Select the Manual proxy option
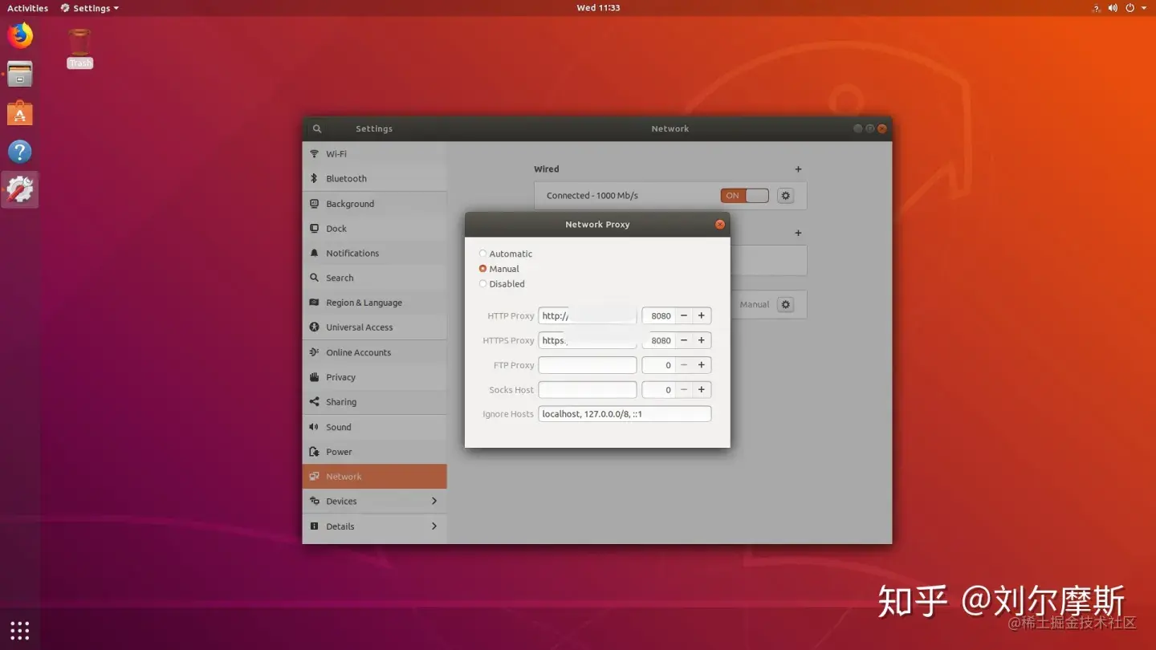1156x650 pixels. point(499,269)
